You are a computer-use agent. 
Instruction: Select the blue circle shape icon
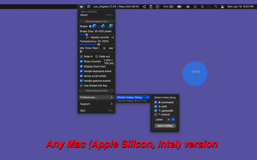[94, 26]
